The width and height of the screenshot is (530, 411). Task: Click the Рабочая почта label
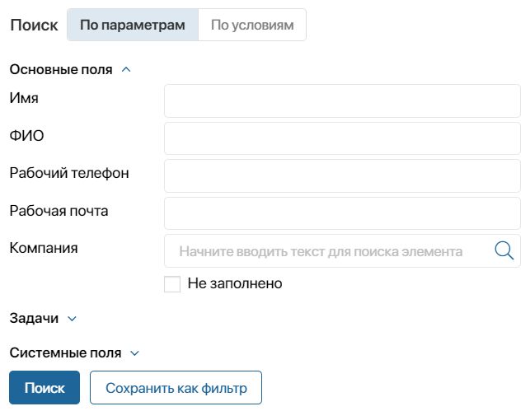coord(59,211)
